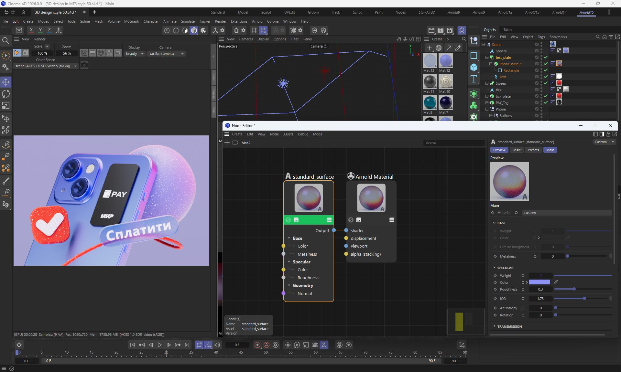Open the beauty display dropdown
Screen dimensions: 621x372
pyautogui.click(x=135, y=54)
